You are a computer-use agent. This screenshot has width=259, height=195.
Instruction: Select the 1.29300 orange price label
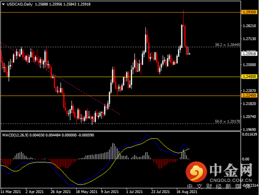coord(250,12)
